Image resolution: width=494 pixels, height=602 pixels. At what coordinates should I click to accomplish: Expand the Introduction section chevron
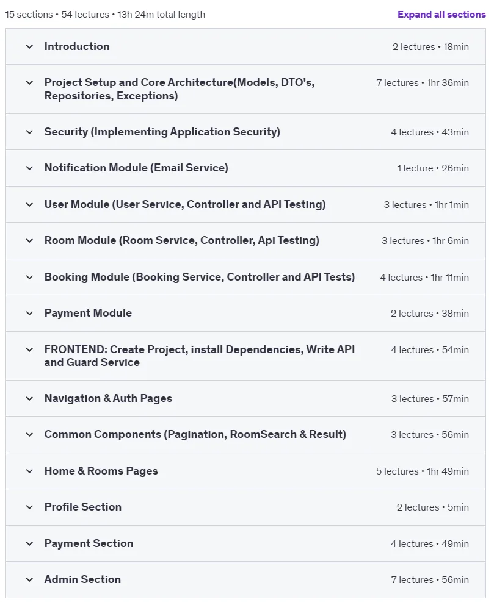29,47
